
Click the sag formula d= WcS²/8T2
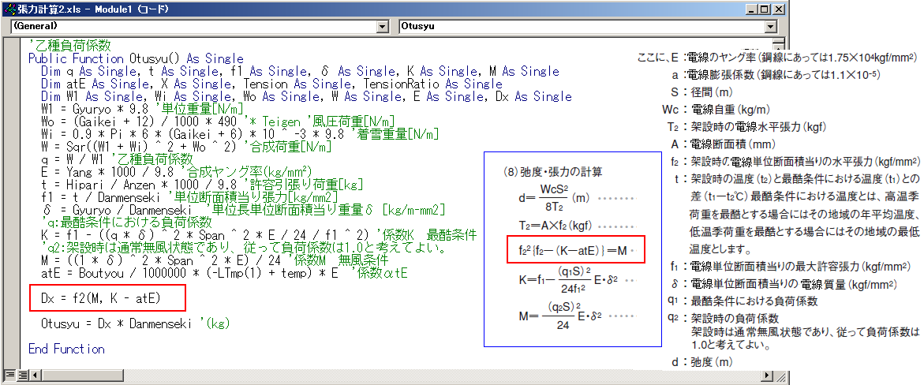(555, 199)
